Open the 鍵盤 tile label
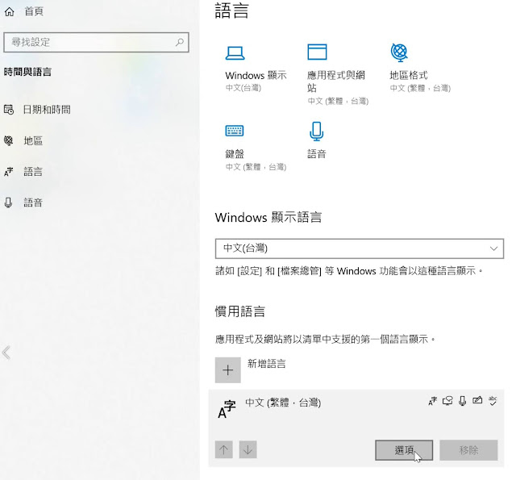Screen dimensions: 516x480 [235, 154]
